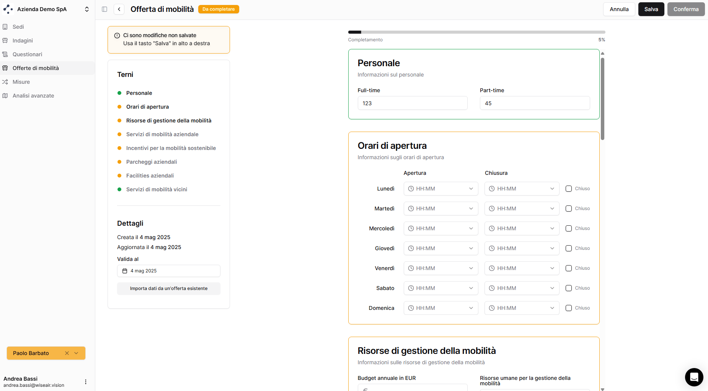Image resolution: width=708 pixels, height=391 pixels.
Task: Click the Misure shuffle icon
Action: [5, 82]
